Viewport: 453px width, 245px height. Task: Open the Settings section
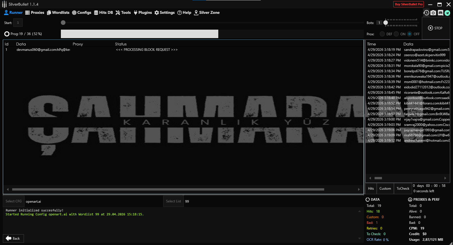[164, 12]
